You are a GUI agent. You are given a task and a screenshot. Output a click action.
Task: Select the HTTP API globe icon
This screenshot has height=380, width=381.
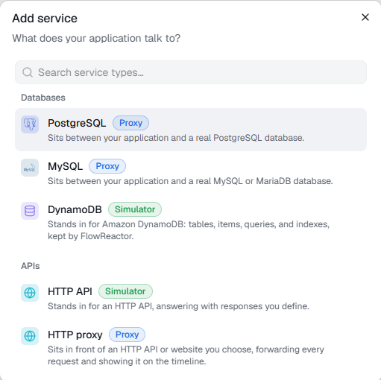click(30, 293)
